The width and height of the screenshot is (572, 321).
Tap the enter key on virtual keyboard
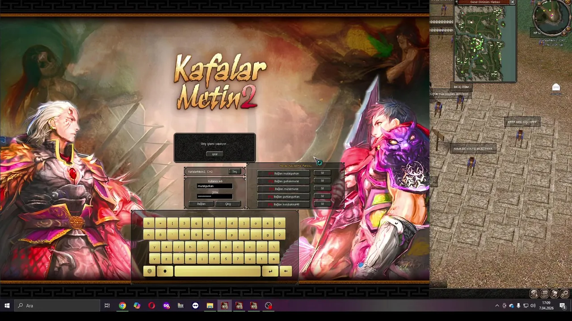[270, 271]
